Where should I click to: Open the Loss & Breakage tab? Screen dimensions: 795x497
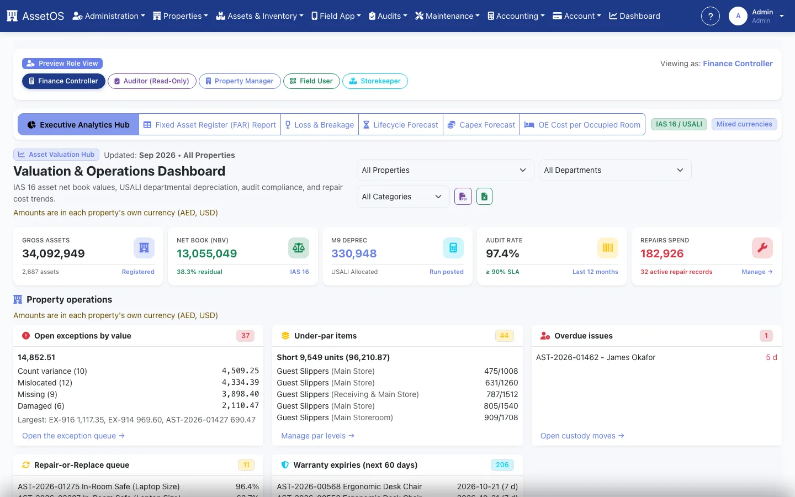click(320, 125)
